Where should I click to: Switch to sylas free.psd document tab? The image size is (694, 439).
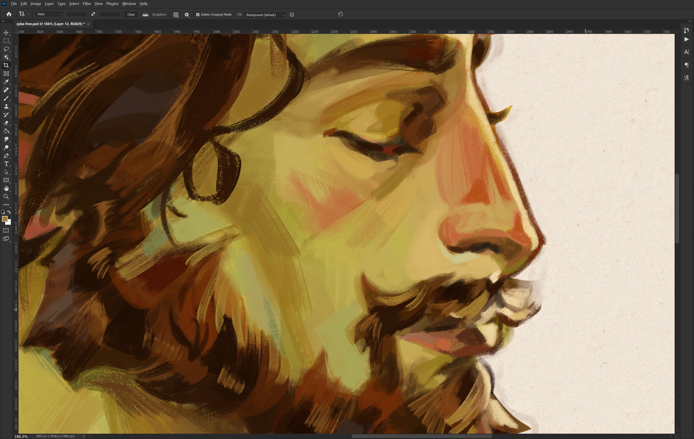(50, 24)
